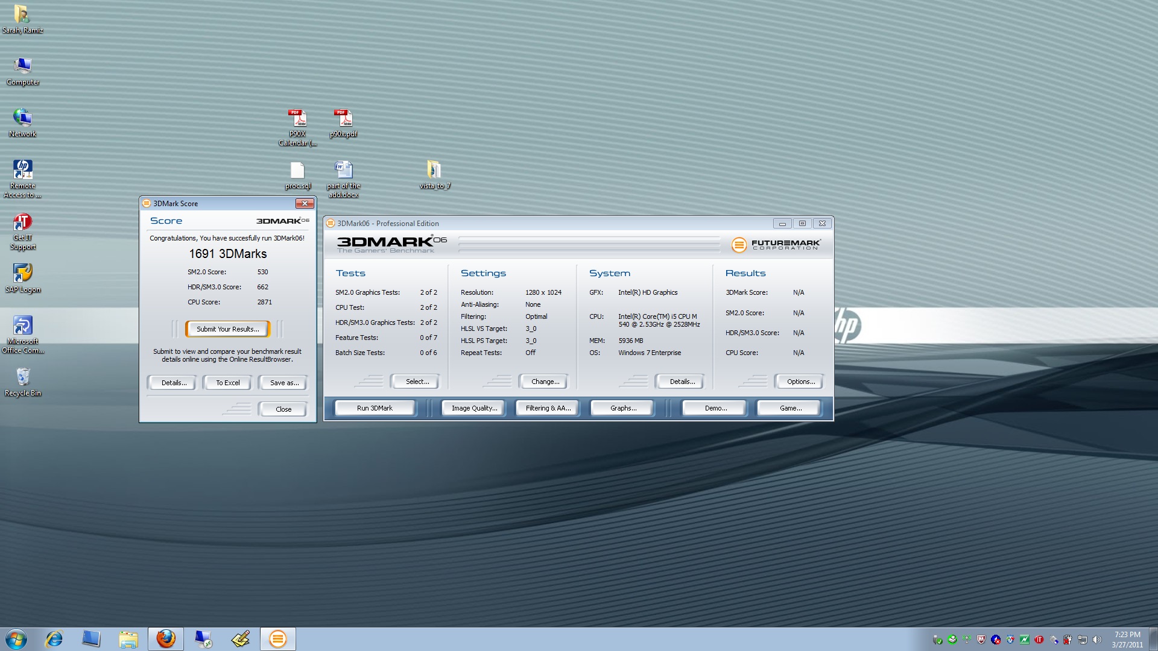Click memory value 5936 MB
The height and width of the screenshot is (651, 1158).
(630, 341)
